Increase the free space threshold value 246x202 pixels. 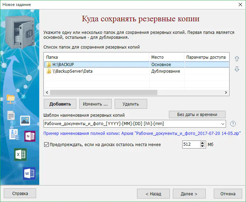(202, 143)
